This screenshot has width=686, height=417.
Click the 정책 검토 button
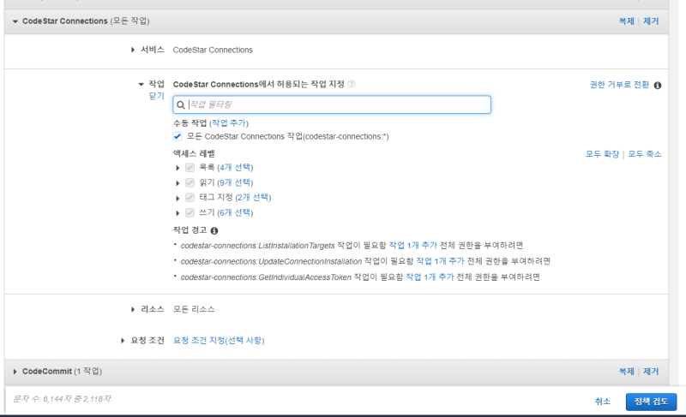pos(651,402)
